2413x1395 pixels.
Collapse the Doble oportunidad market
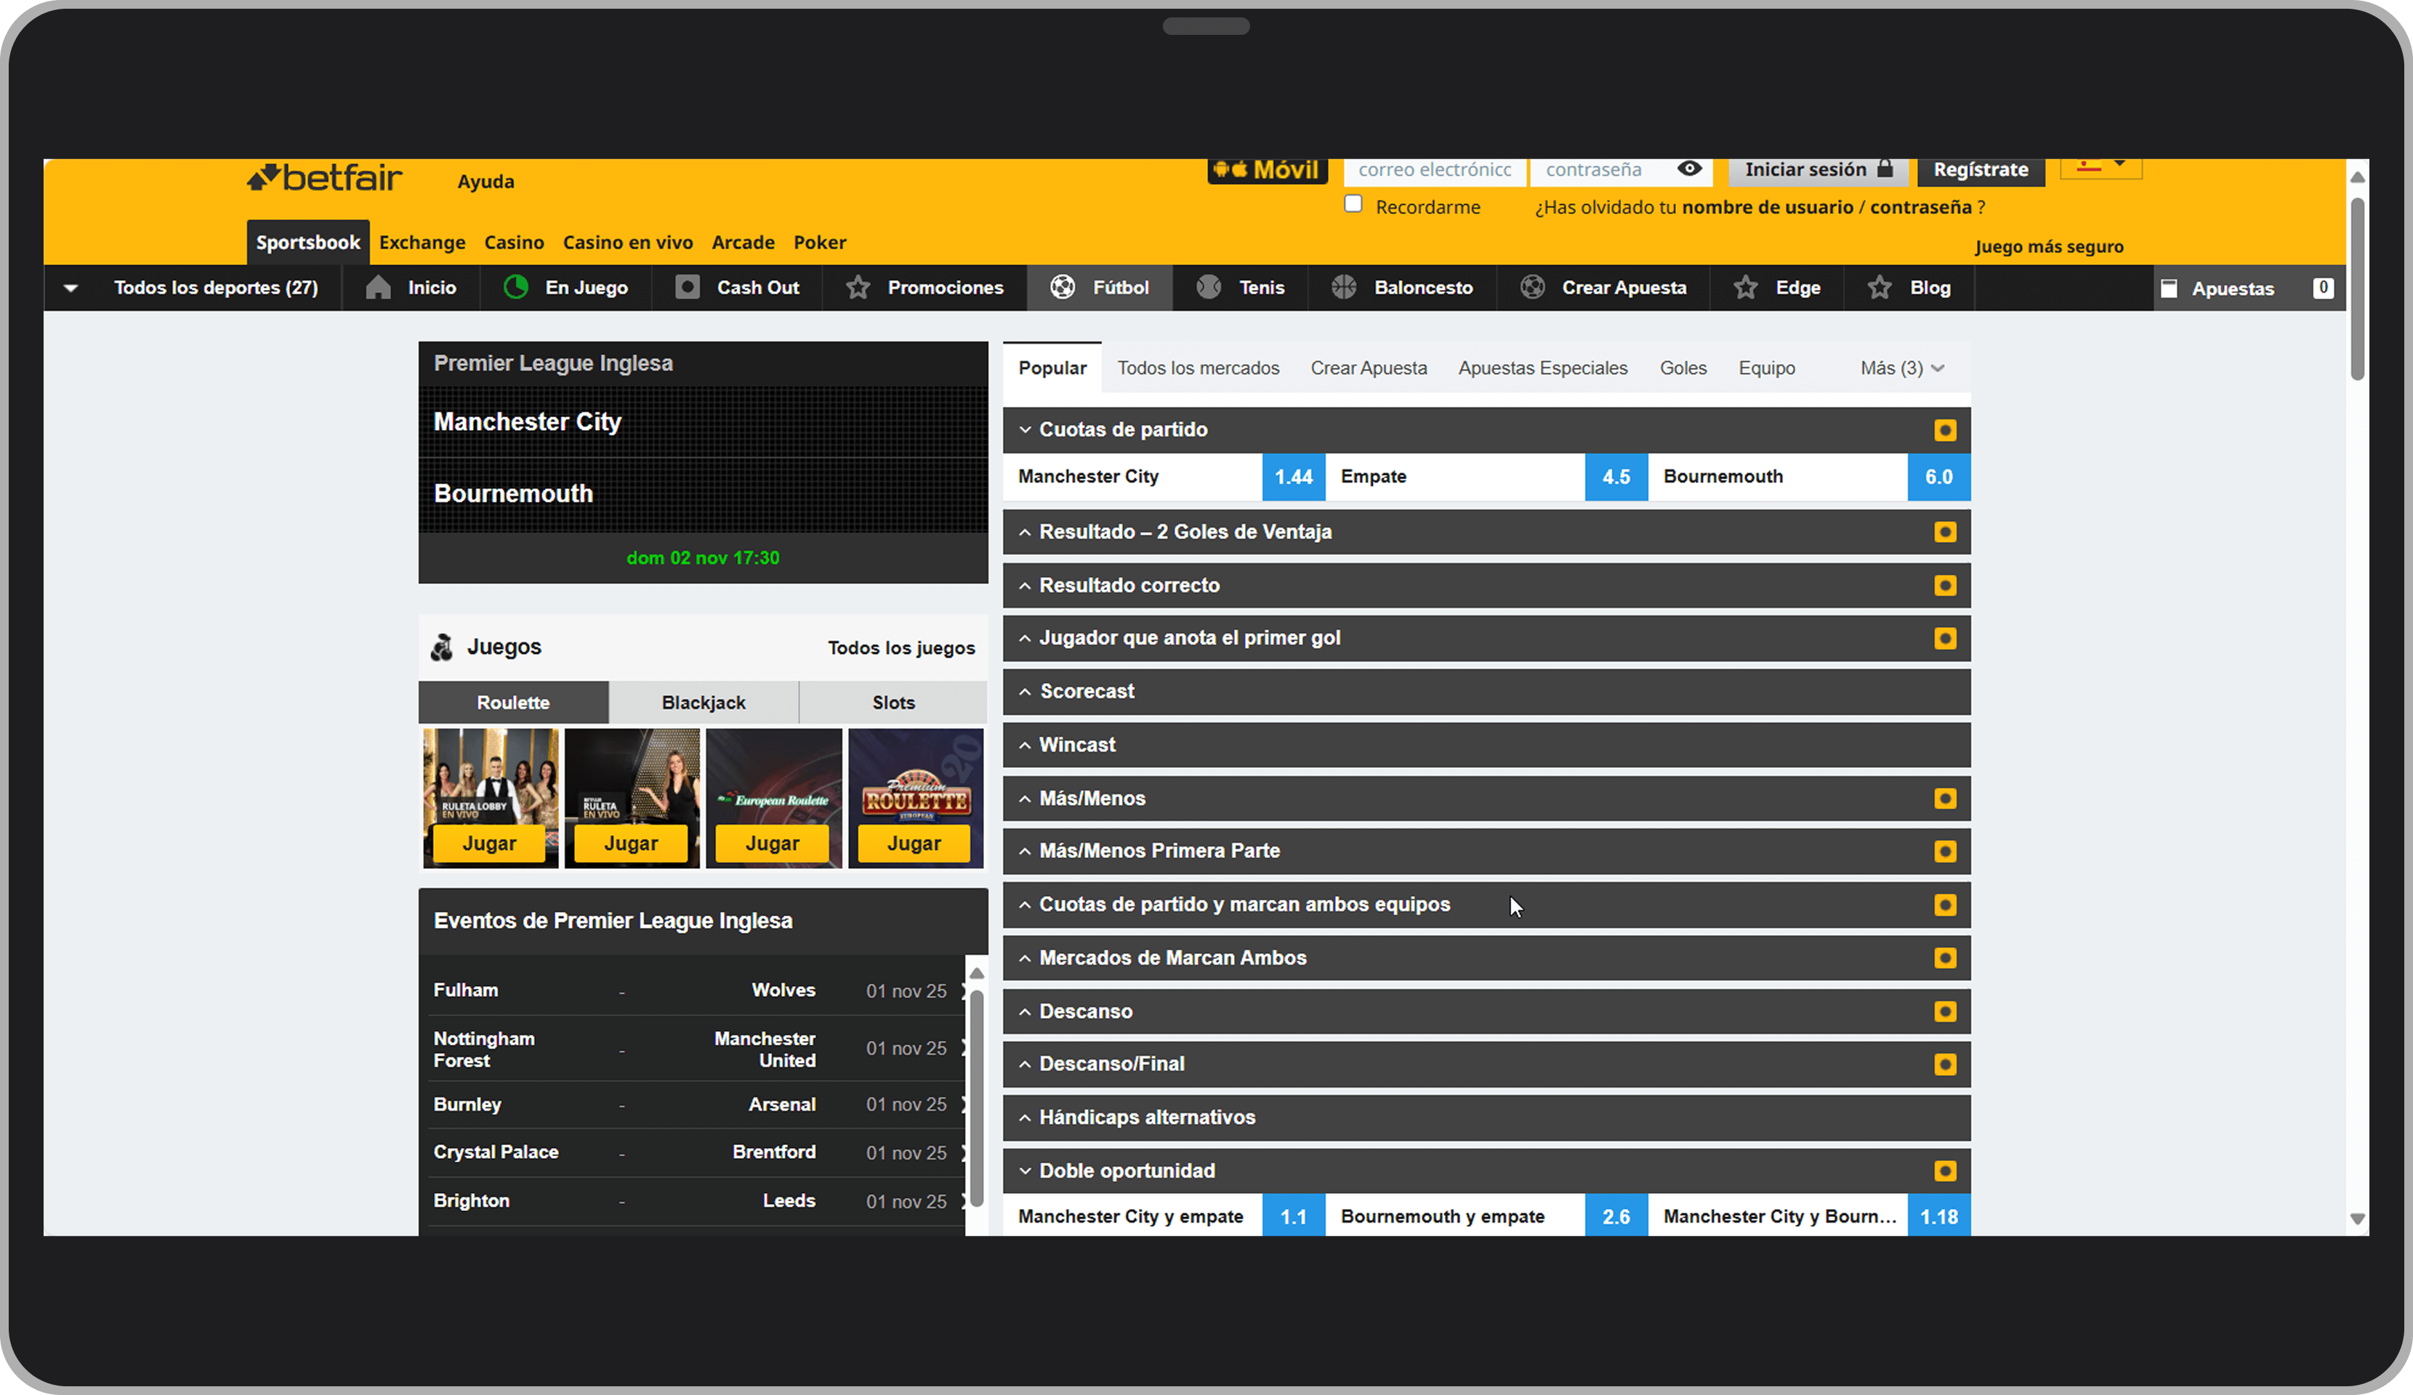tap(1486, 1171)
